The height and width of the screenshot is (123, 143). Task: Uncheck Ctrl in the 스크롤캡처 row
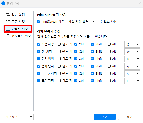pos(76,73)
